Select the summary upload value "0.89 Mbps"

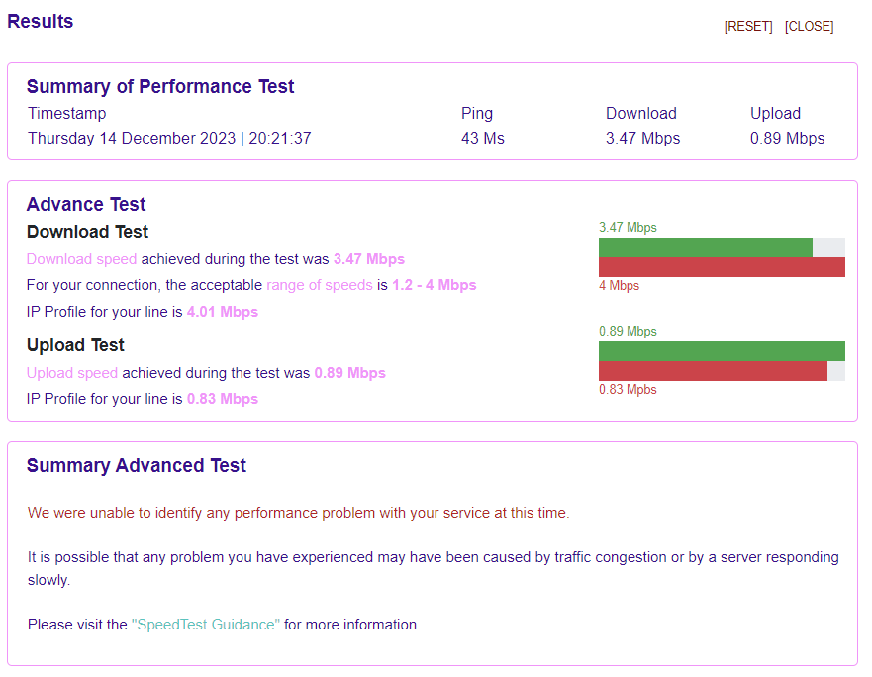point(788,138)
